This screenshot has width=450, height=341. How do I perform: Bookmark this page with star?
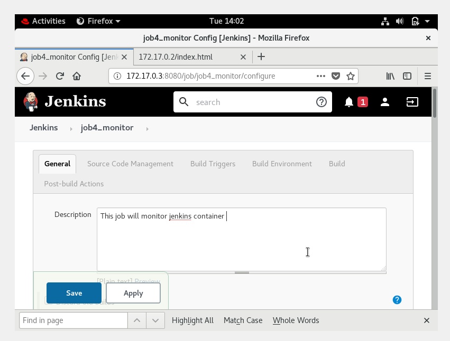[351, 76]
